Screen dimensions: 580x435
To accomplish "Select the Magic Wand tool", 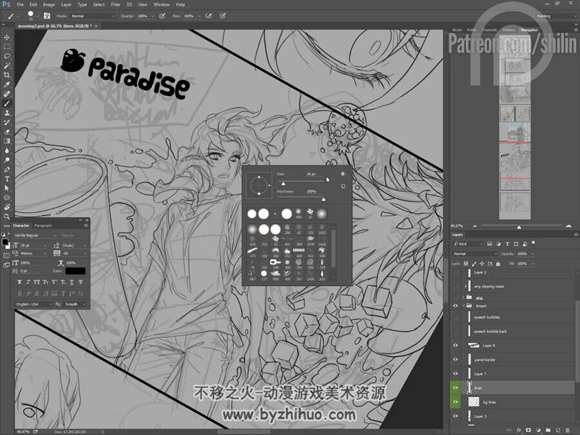I will [x=6, y=66].
